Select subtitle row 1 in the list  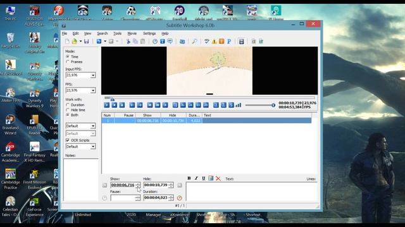point(207,120)
